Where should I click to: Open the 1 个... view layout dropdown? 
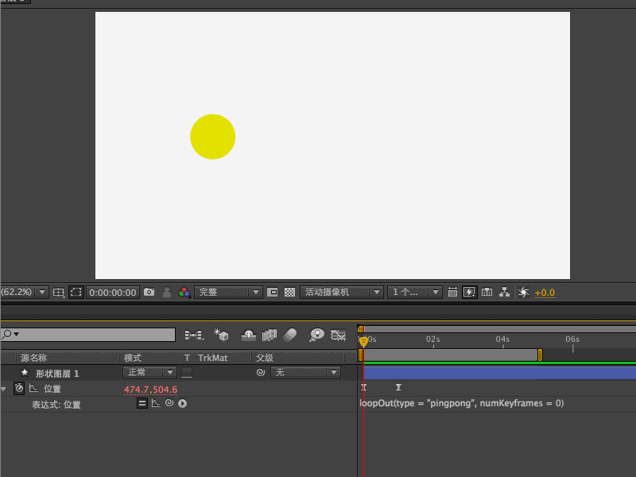(414, 292)
